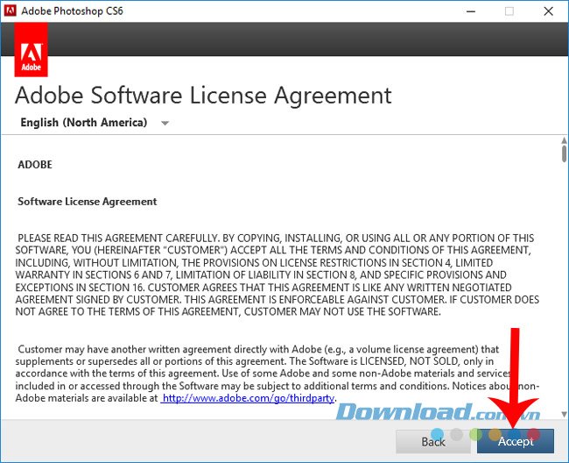This screenshot has height=463, width=569.
Task: Click the scrollbar down arrow
Action: click(564, 414)
